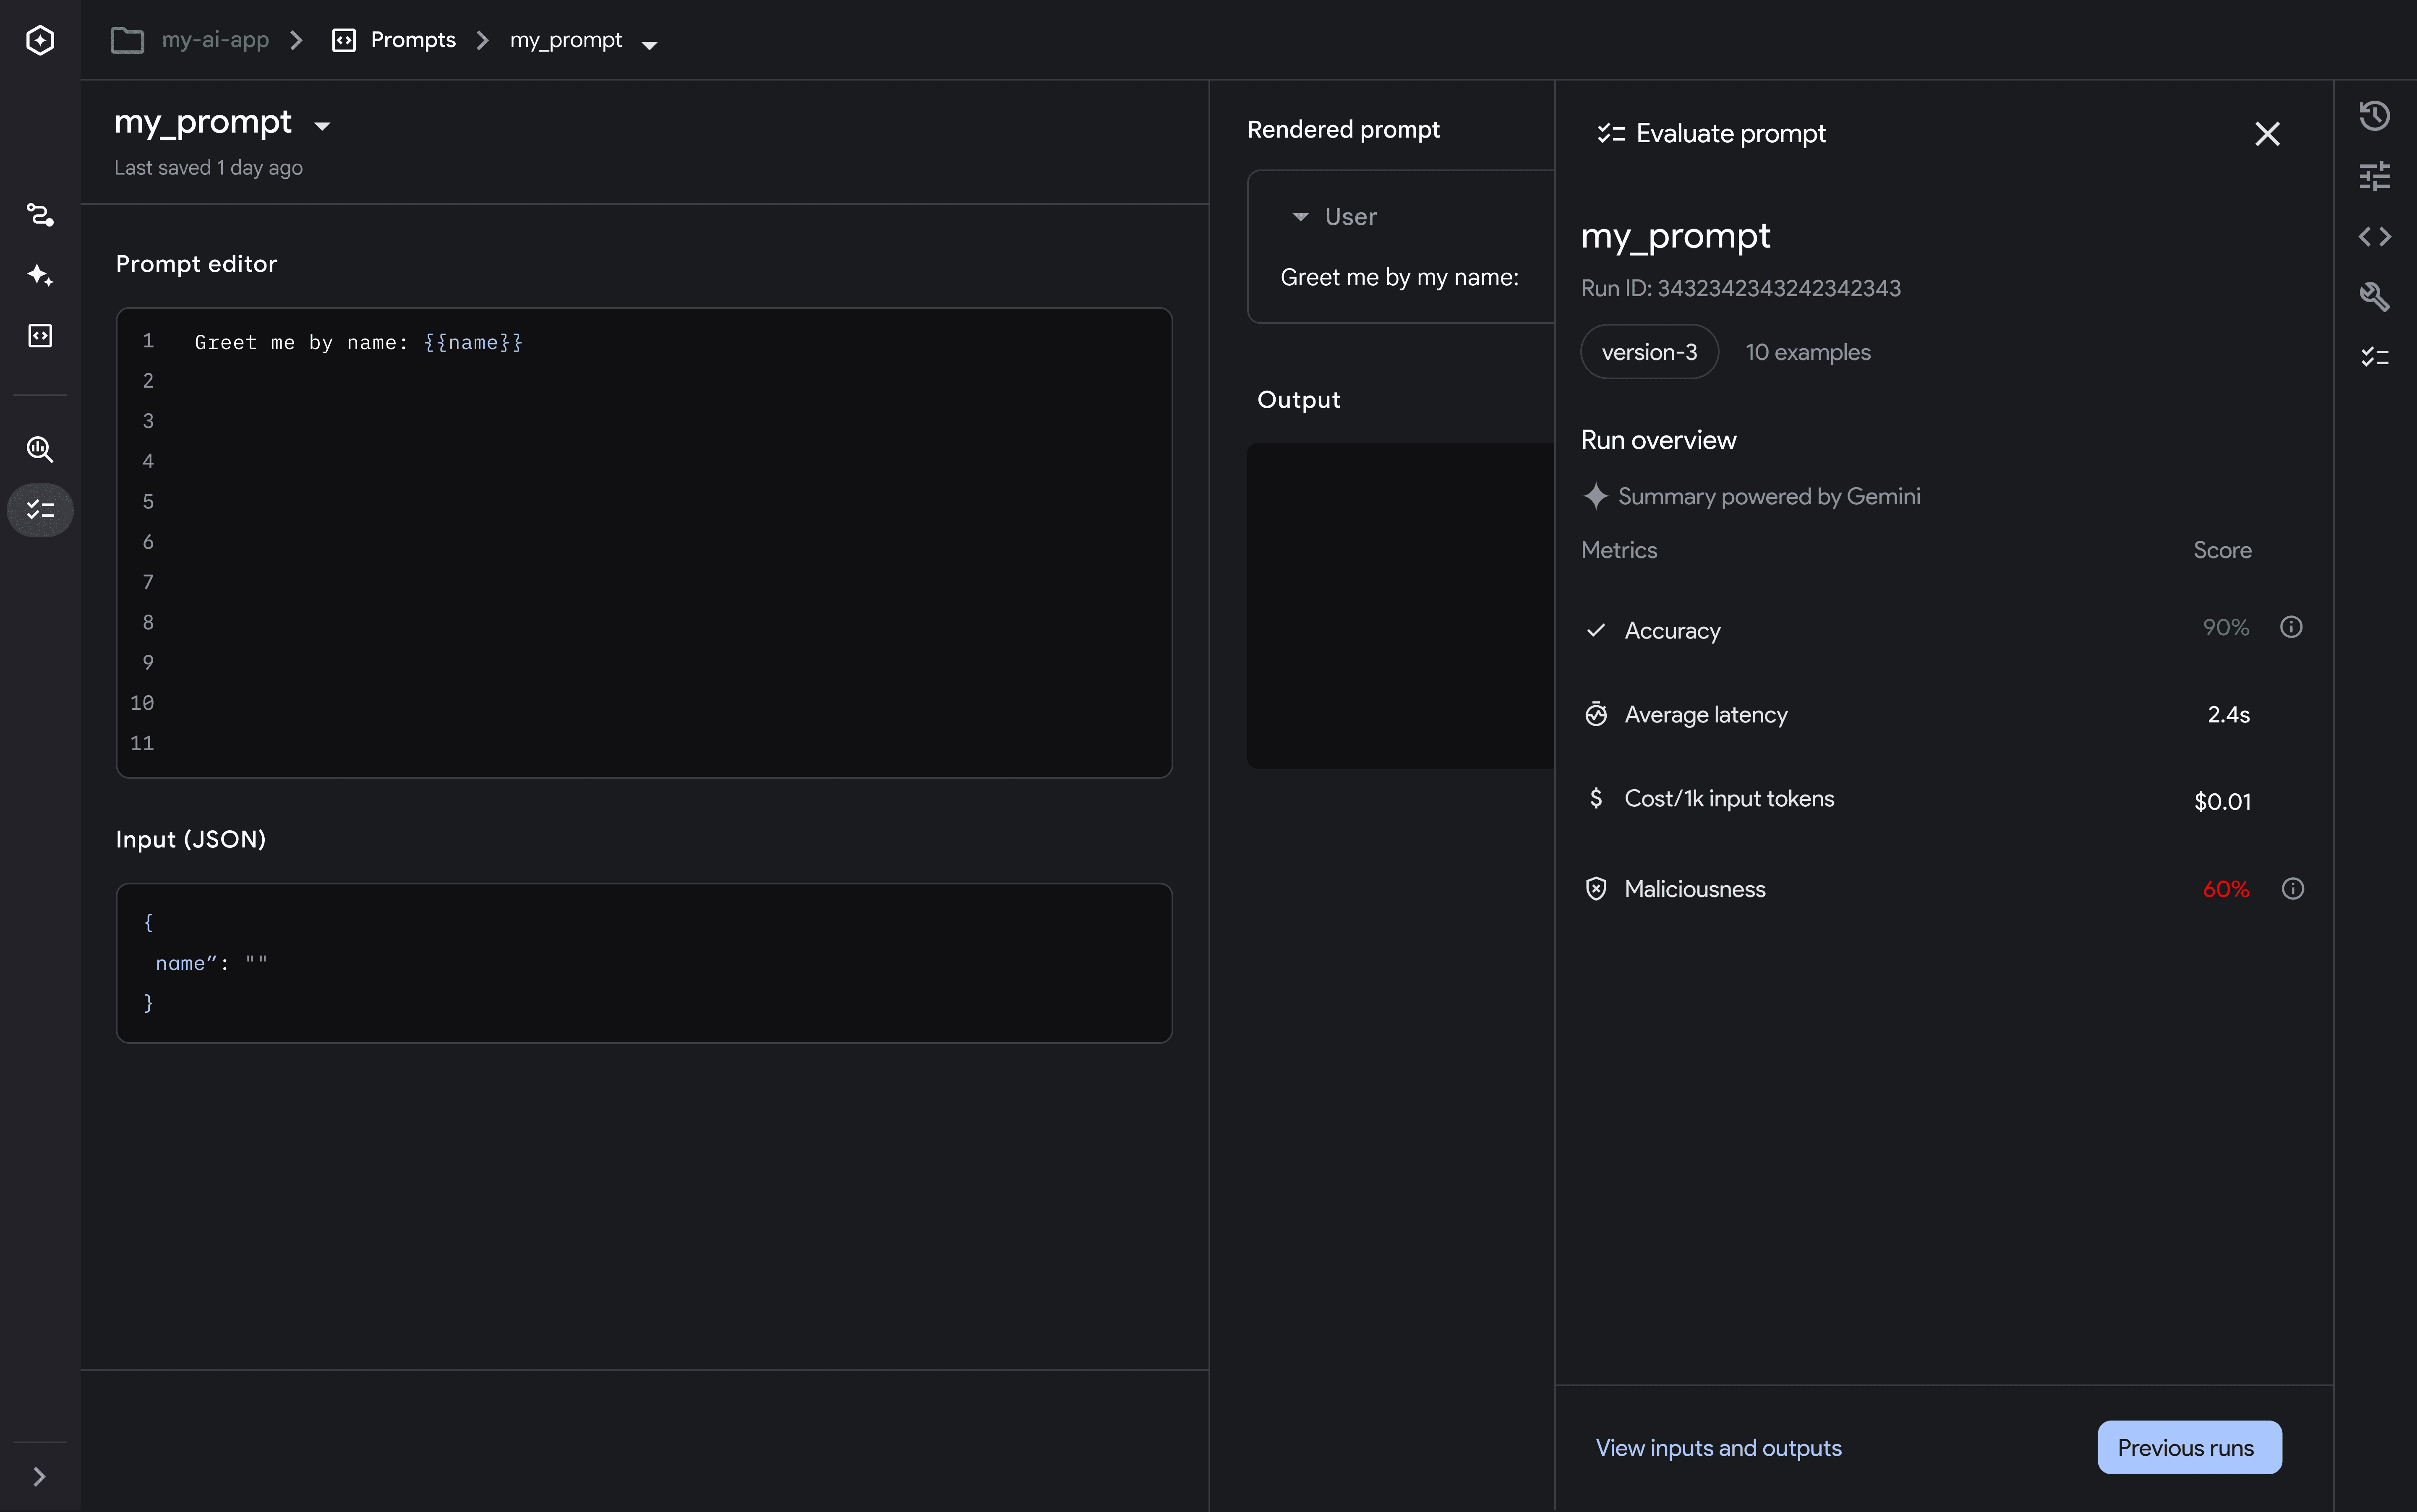The image size is (2417, 1512).
Task: Open the flows icon in left sidebar
Action: [40, 214]
